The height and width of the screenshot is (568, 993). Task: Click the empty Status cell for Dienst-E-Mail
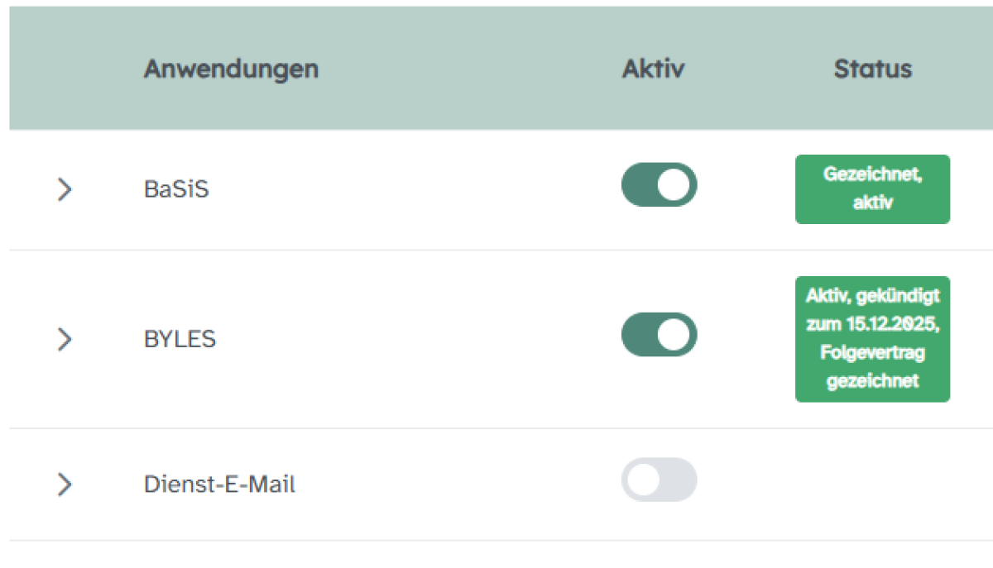click(872, 484)
